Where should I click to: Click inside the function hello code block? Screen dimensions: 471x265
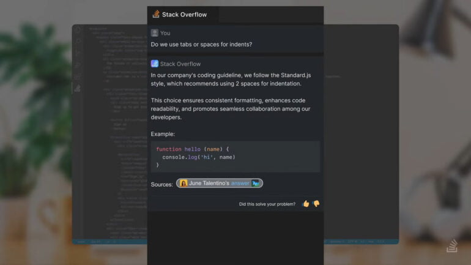coord(236,157)
